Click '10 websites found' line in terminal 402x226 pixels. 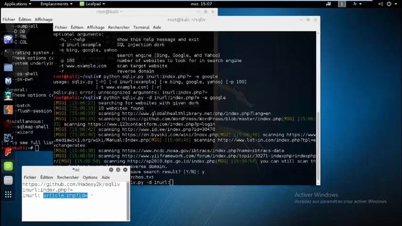(x=121, y=109)
